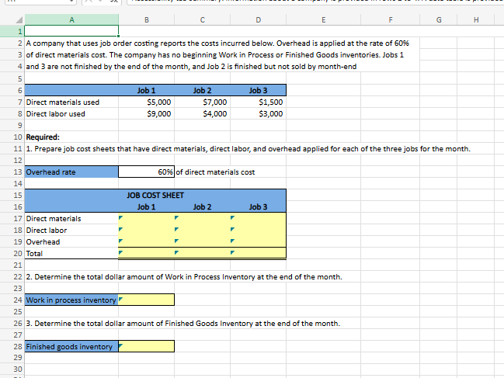The height and width of the screenshot is (378, 504).
Task: Select Job 3 Total yellow cell
Action: tap(259, 253)
